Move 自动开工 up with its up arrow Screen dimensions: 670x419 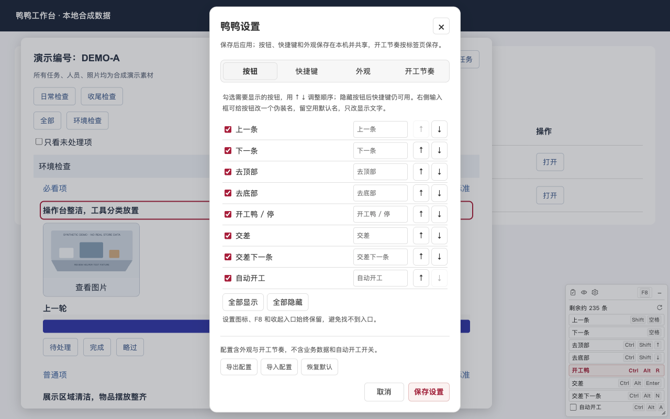coord(421,278)
